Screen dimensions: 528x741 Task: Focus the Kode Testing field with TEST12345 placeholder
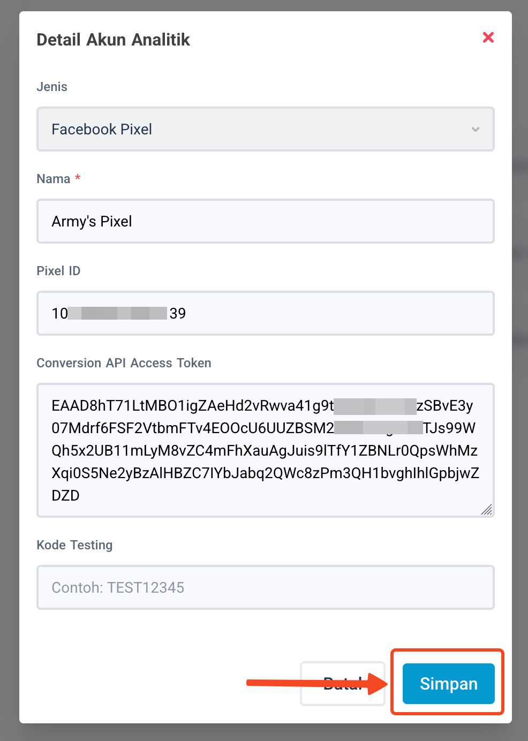coord(266,587)
